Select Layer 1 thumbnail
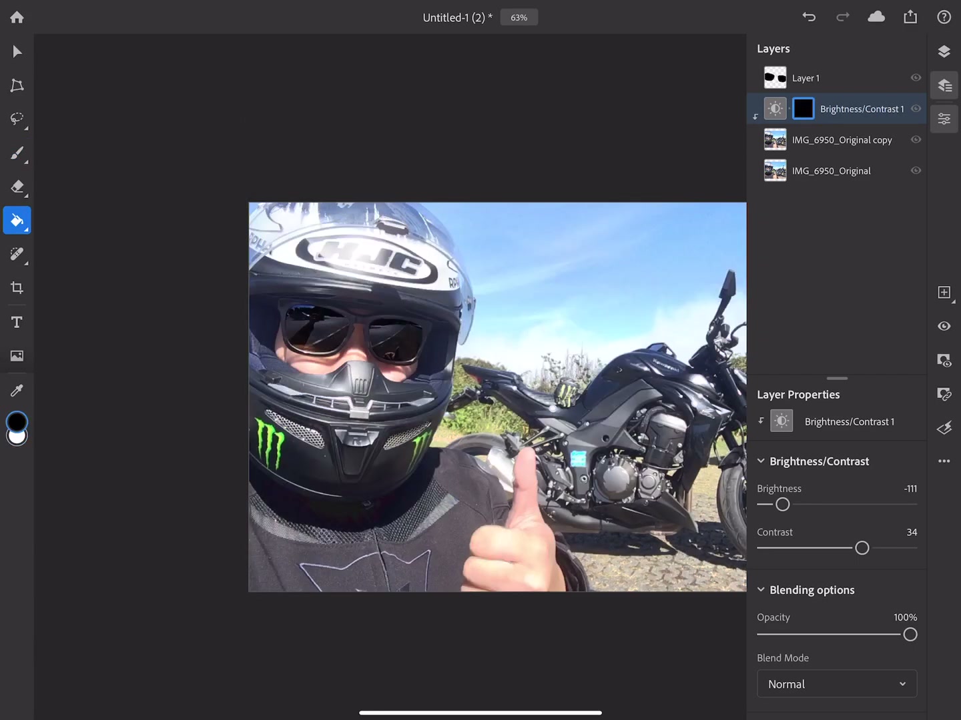The width and height of the screenshot is (961, 720). coord(775,78)
